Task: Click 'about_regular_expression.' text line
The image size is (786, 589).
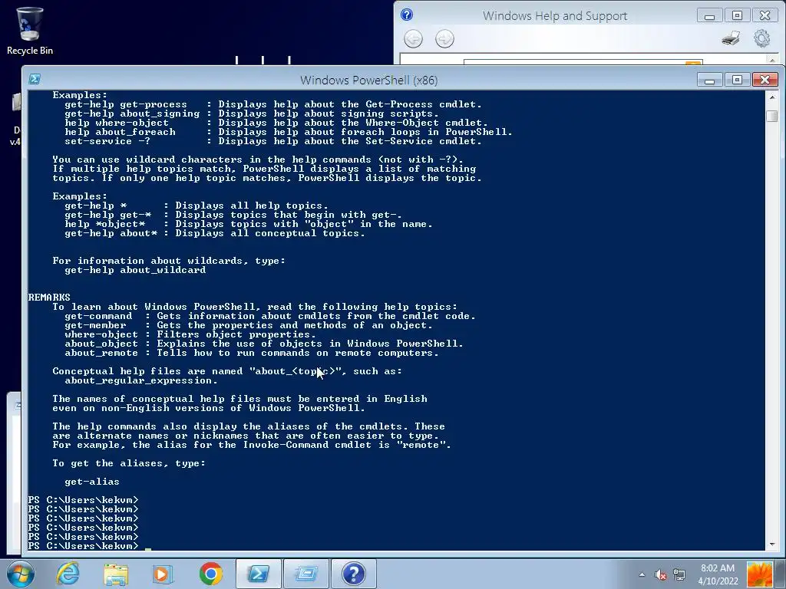Action: [x=141, y=380]
